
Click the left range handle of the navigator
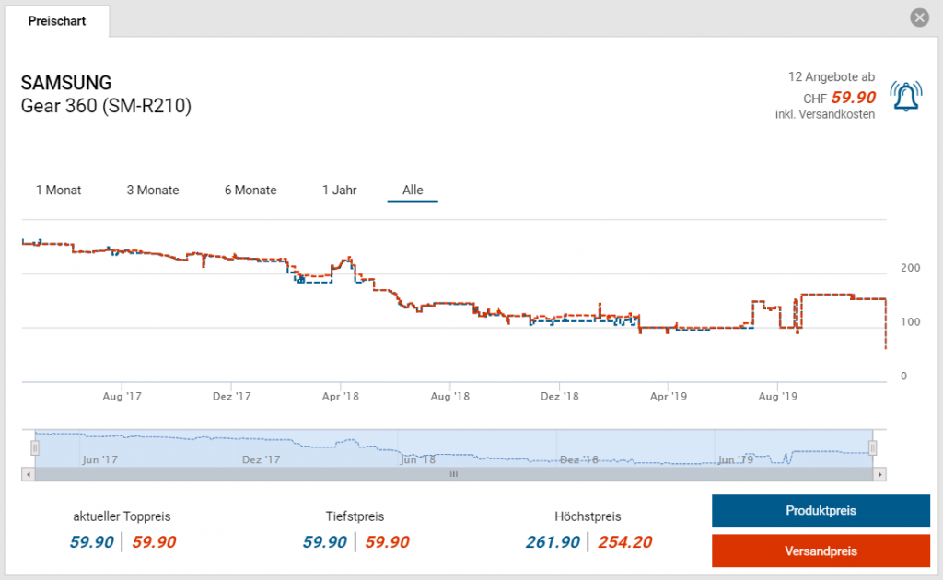click(35, 448)
